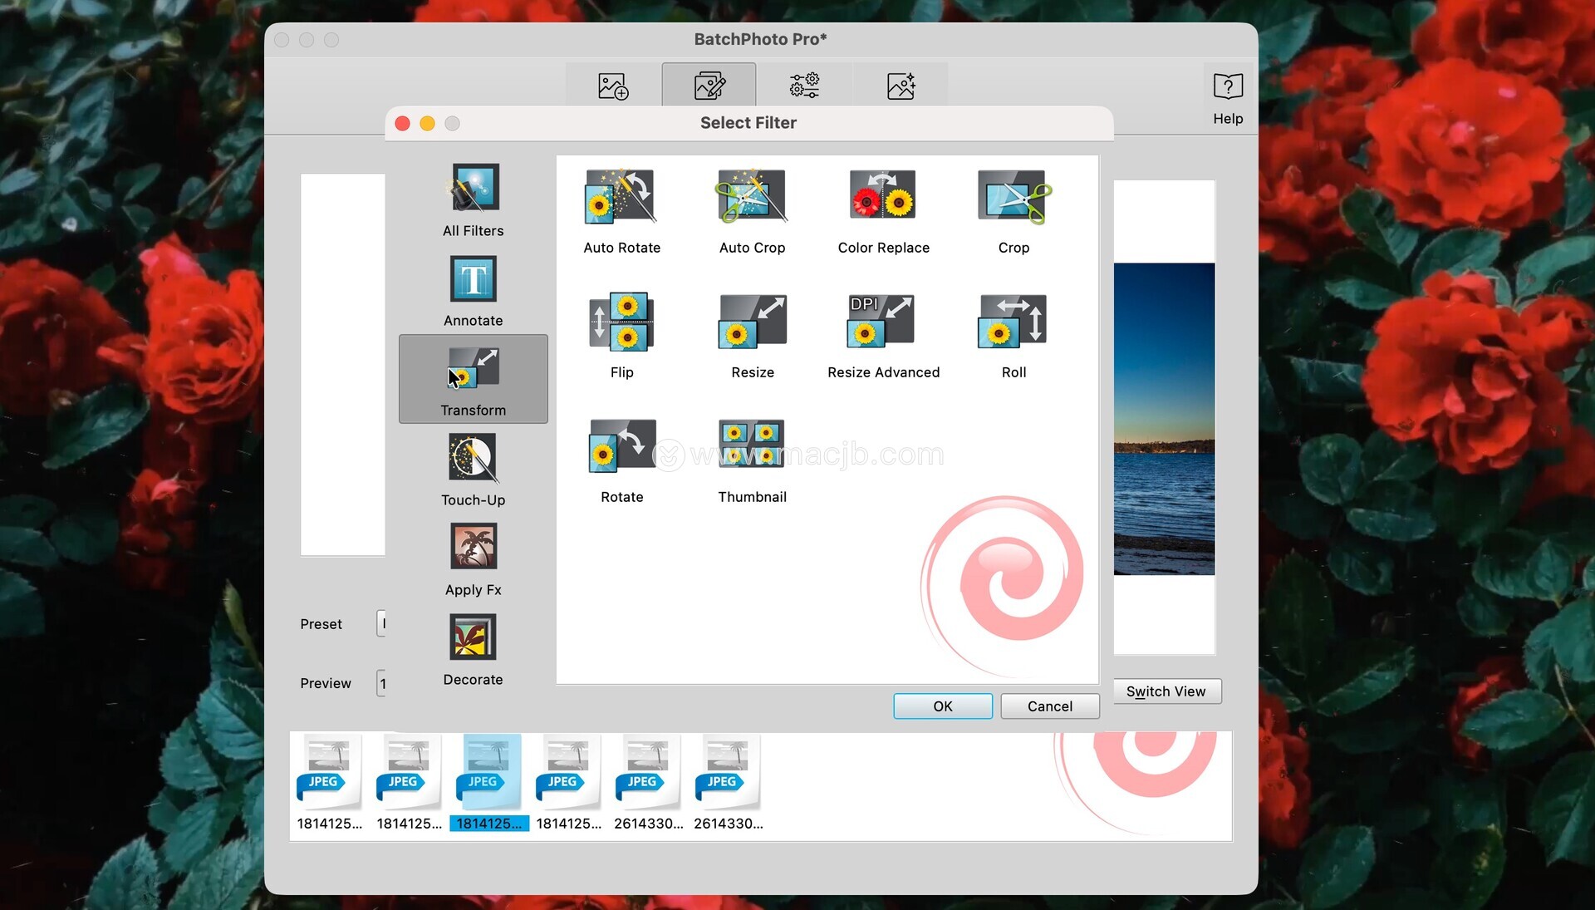Select the Resize Advanced DPI filter
1595x910 pixels.
pyautogui.click(x=882, y=322)
